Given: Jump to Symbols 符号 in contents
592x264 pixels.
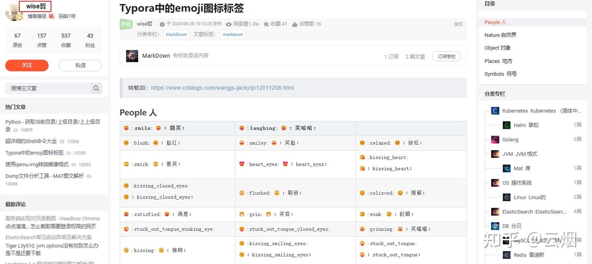Looking at the screenshot, I should point(500,74).
